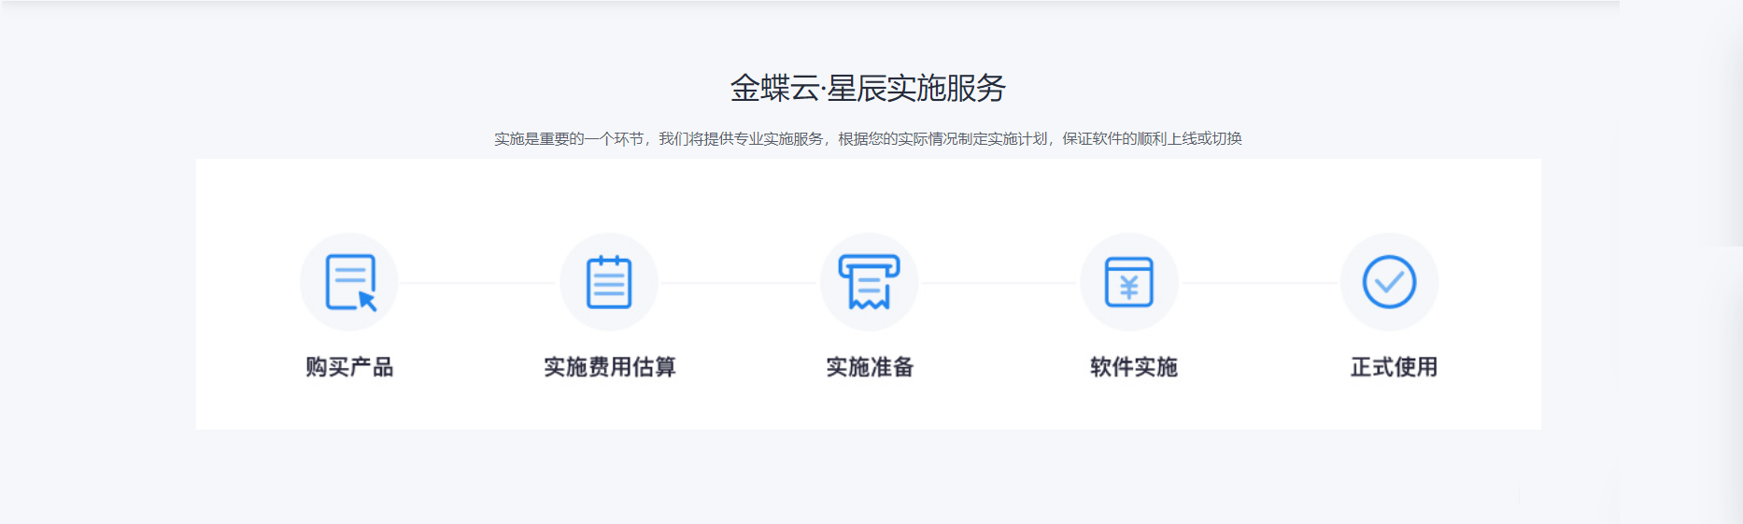This screenshot has width=1743, height=524.
Task: Click connector line between 软件实施 and 正式使用
Action: coord(1259,283)
